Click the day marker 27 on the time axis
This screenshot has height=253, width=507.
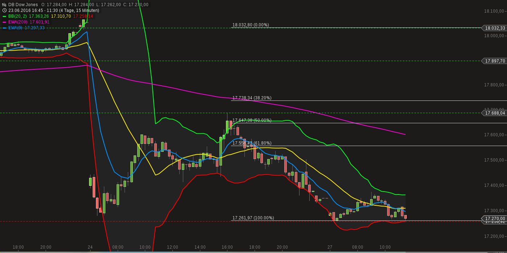(330, 247)
